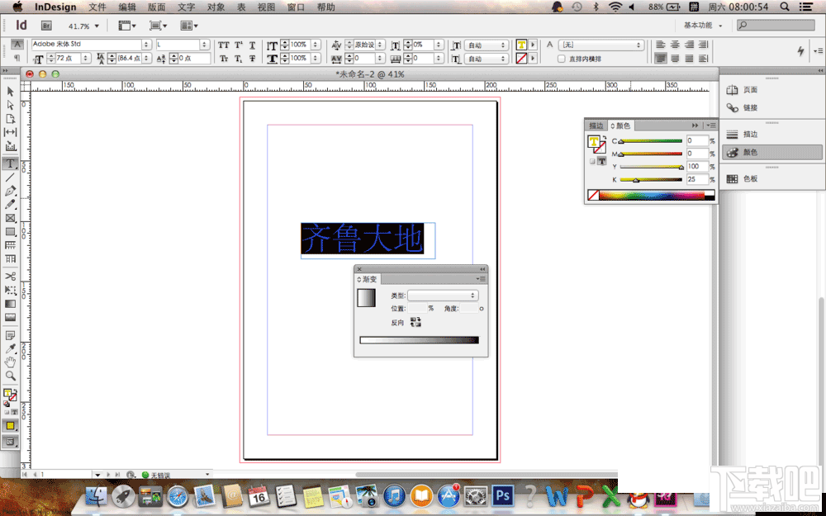826x516 pixels.
Task: Select the Scissors tool
Action: click(10, 277)
